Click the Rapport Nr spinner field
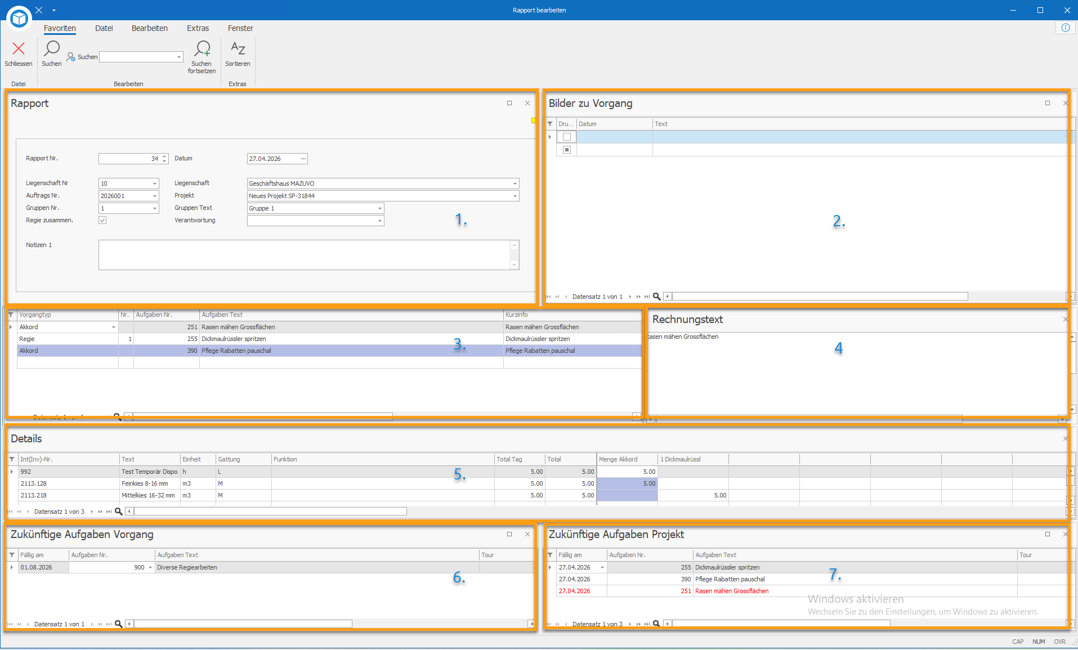The width and height of the screenshot is (1078, 650). (133, 159)
